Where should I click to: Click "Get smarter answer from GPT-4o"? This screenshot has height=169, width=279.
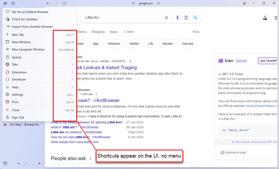click(254, 142)
